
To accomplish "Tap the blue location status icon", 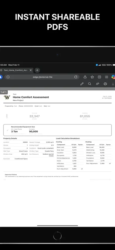I will (97, 65).
